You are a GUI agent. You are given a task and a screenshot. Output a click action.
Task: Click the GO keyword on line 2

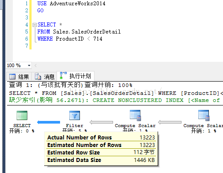(x=40, y=11)
